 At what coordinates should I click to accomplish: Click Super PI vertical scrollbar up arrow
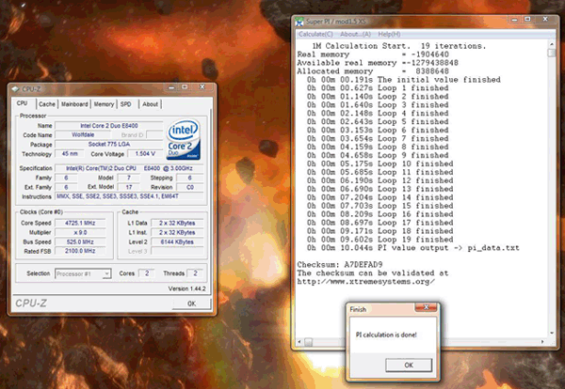pyautogui.click(x=552, y=44)
